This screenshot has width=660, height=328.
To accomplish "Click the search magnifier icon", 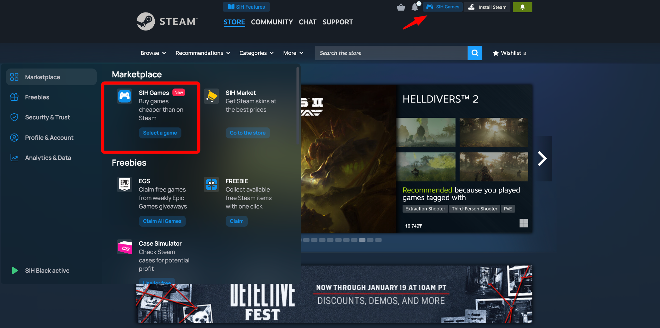I will [x=474, y=53].
